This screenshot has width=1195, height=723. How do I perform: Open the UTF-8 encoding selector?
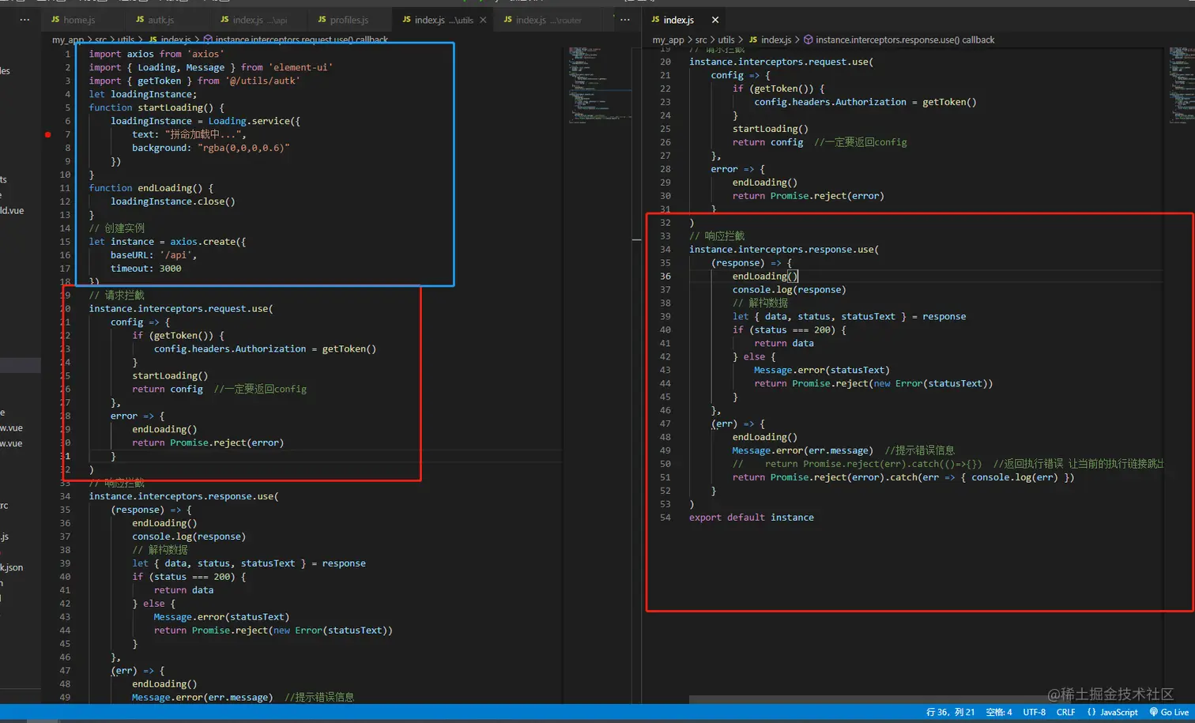[1034, 712]
